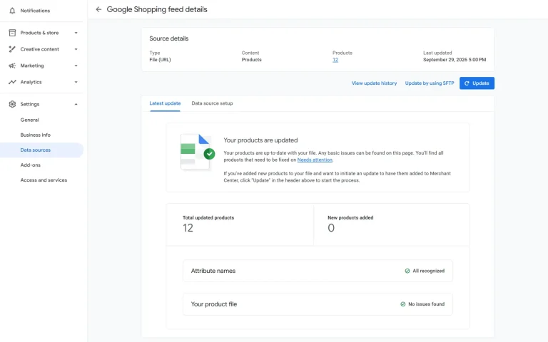Click the September 29, 2026 5:00 PM timestamp
The height and width of the screenshot is (342, 548).
455,60
